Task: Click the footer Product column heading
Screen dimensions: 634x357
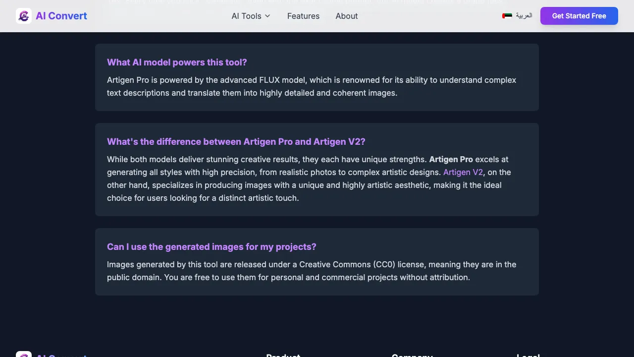Action: point(283,355)
